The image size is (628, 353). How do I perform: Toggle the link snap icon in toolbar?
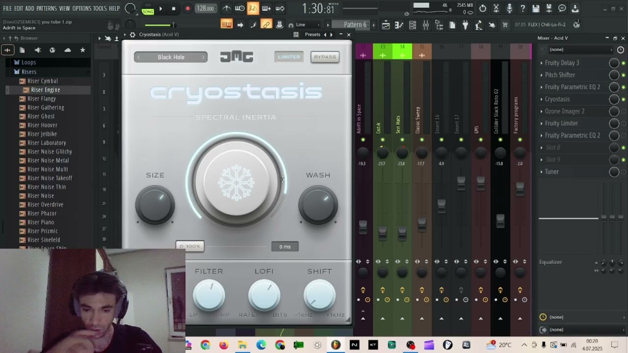266,25
